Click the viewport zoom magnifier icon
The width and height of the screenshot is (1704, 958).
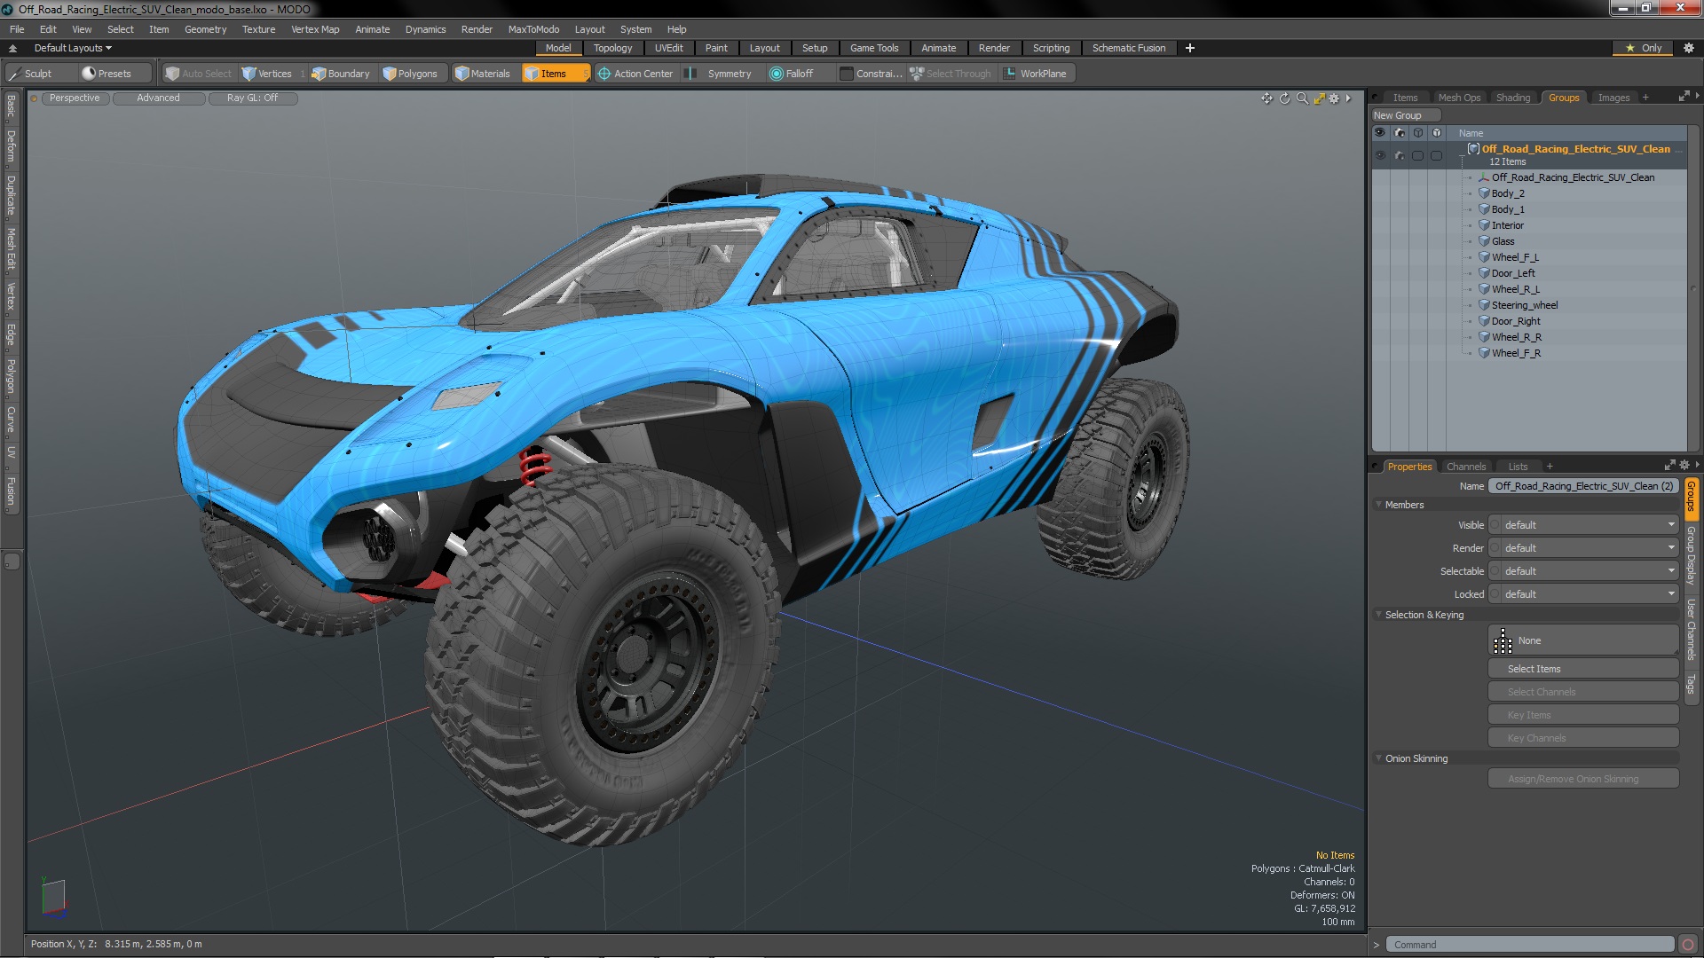tap(1302, 98)
